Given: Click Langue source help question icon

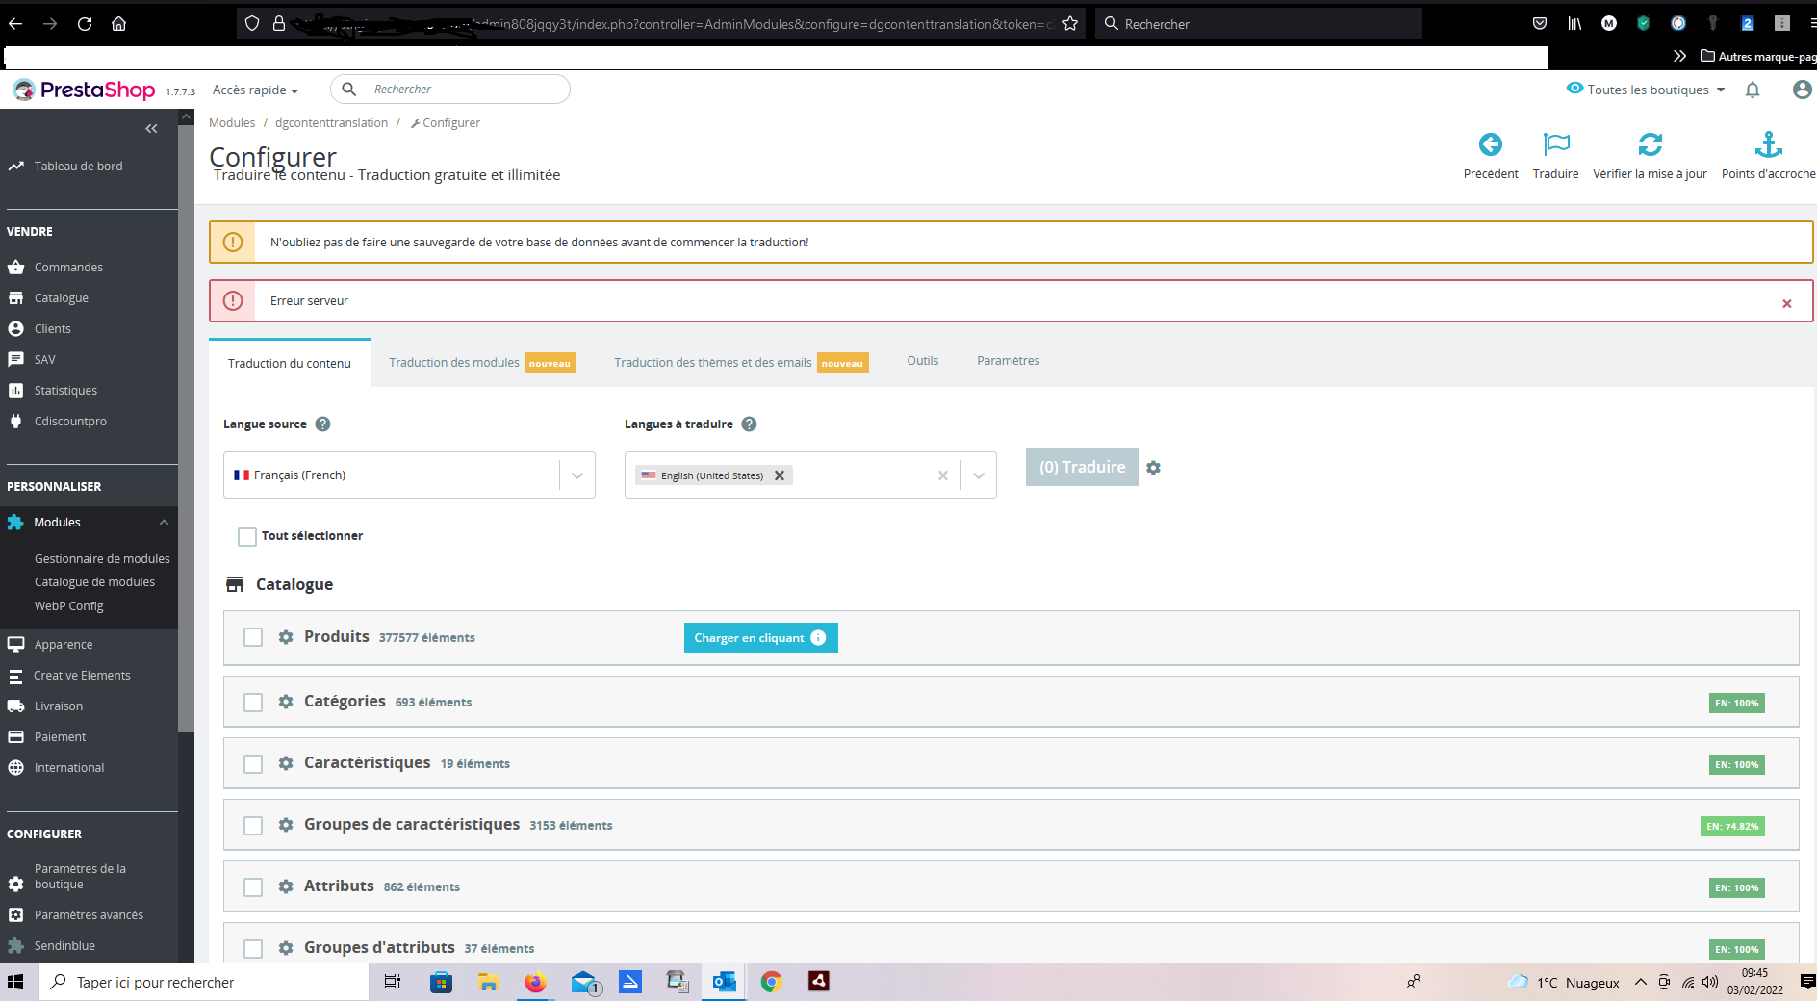Looking at the screenshot, I should [x=323, y=424].
